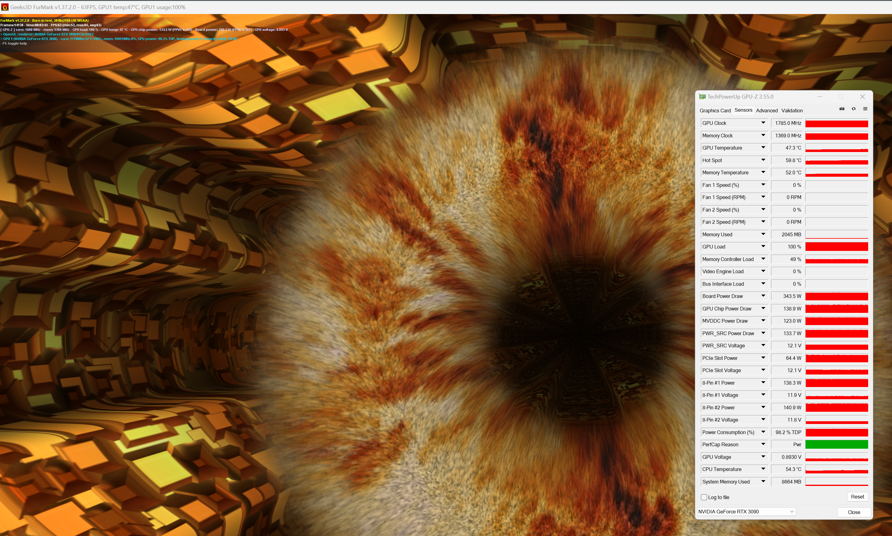Open the PerfCap Reason dropdown arrow
This screenshot has width=892, height=536.
[x=763, y=444]
